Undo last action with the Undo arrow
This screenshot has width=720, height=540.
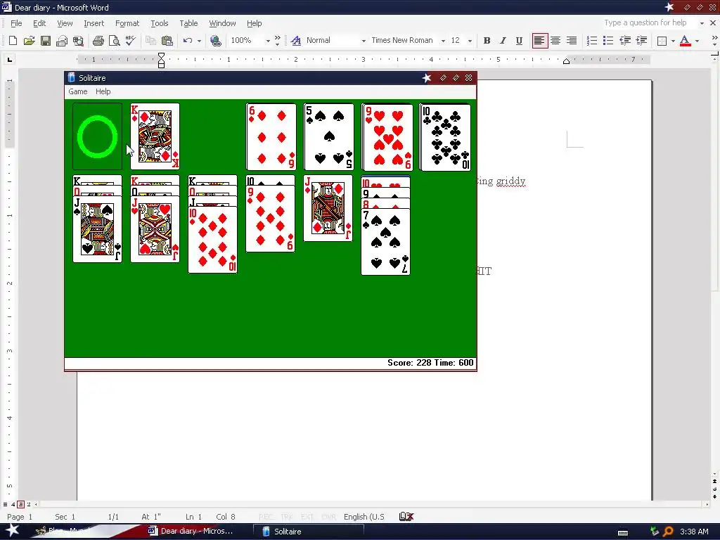click(x=187, y=40)
